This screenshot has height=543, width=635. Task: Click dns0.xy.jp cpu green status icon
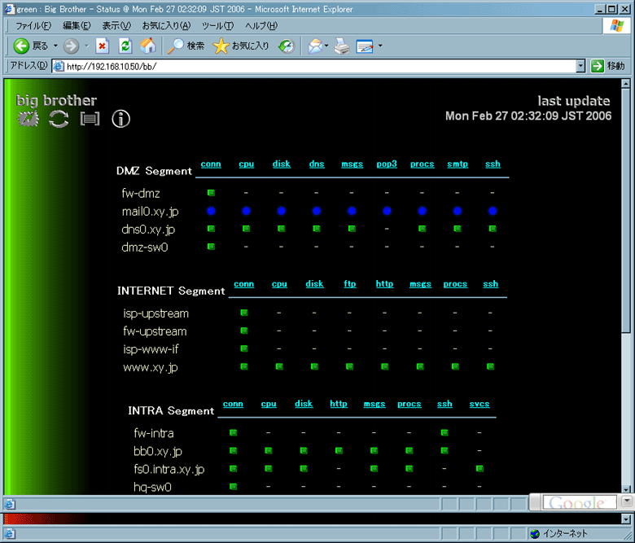[x=246, y=229]
